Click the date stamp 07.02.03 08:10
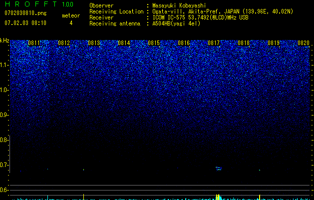This screenshot has height=200, width=314. click(x=25, y=23)
